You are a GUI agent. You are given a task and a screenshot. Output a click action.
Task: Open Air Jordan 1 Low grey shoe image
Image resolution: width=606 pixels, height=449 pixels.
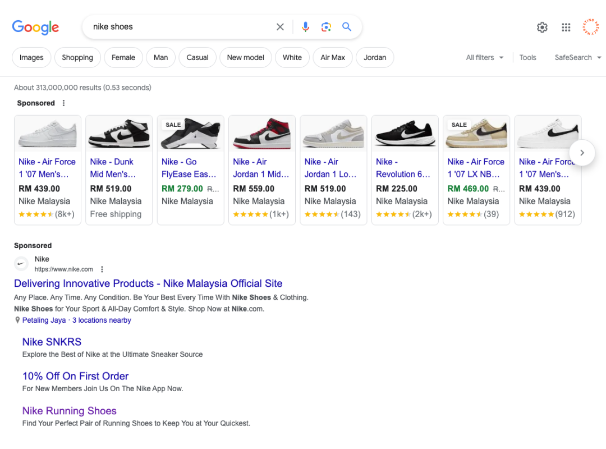333,134
